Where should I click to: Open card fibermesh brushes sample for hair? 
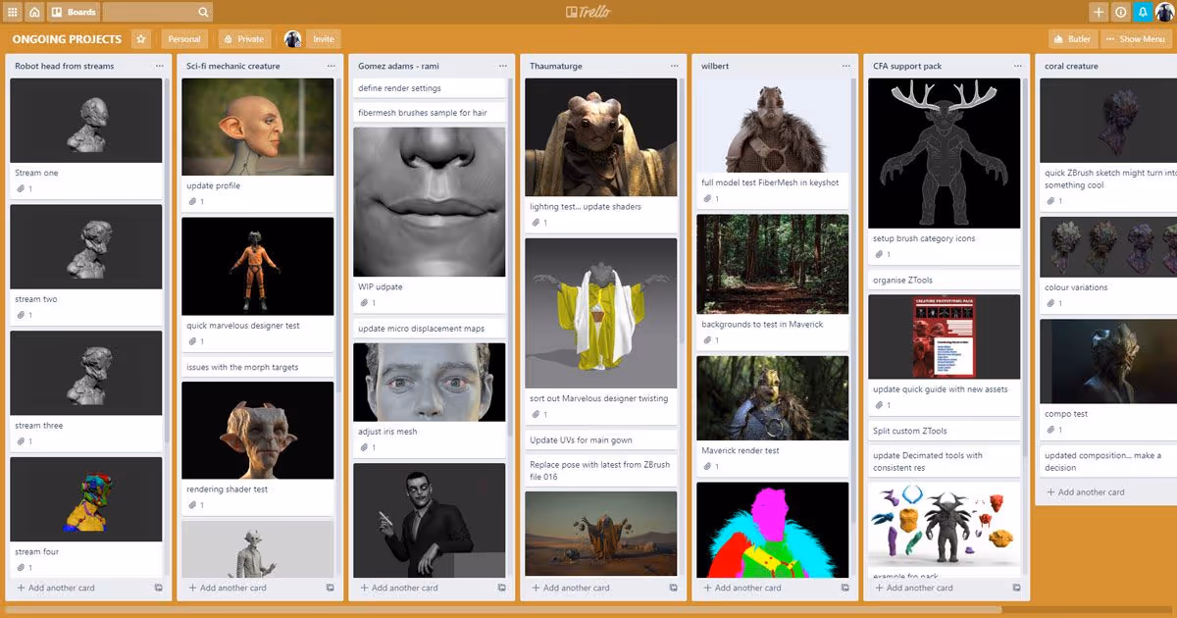click(x=429, y=113)
